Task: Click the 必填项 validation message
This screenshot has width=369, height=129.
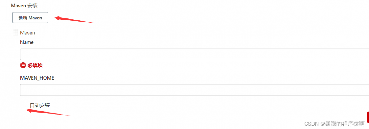Action: point(35,65)
